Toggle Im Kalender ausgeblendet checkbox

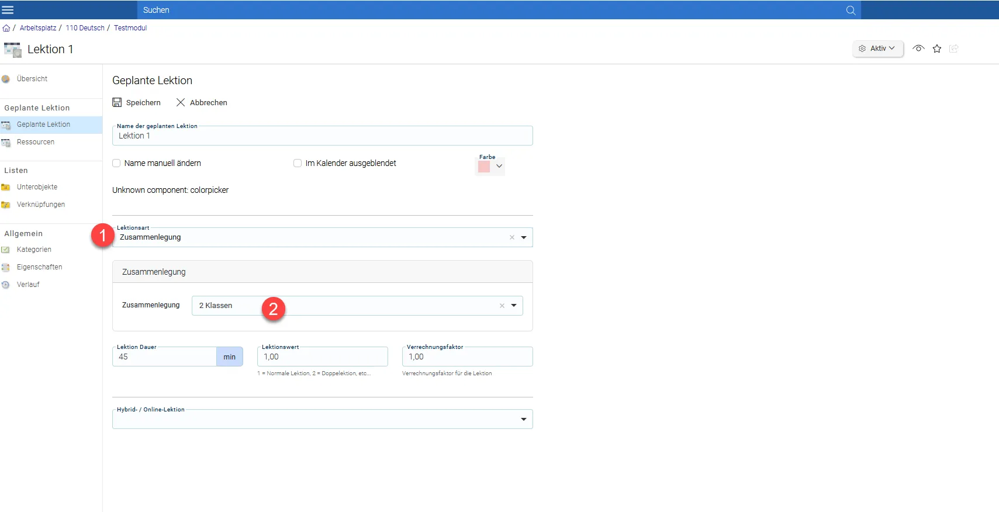coord(298,163)
